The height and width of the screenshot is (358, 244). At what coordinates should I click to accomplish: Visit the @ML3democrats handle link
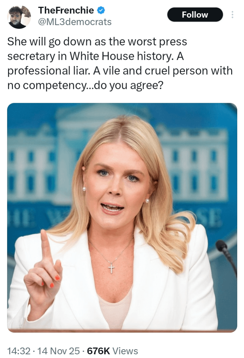click(74, 22)
